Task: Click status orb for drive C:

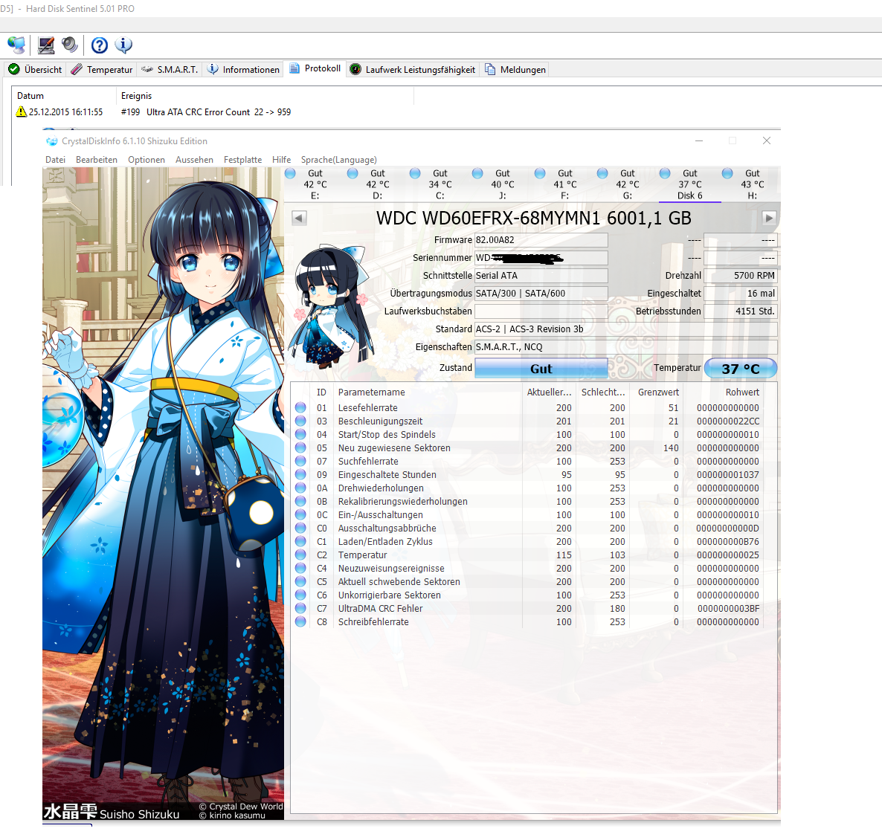Action: coord(415,173)
